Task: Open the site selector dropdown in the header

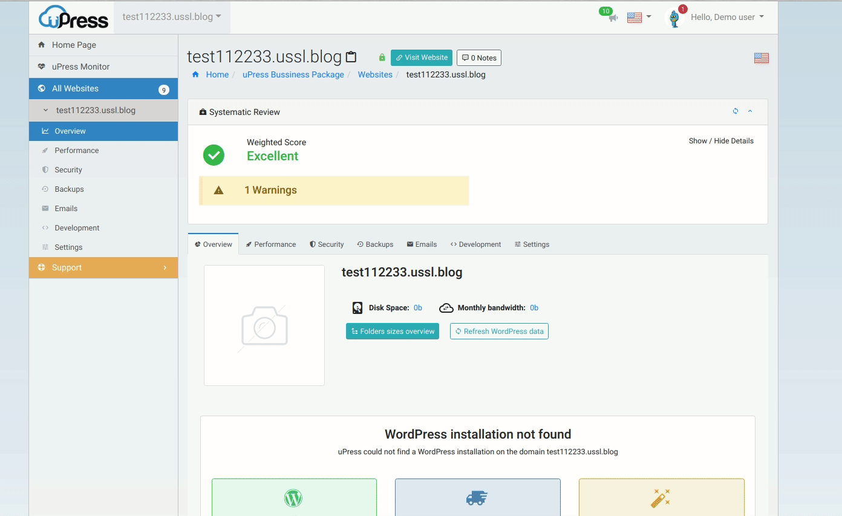Action: click(x=171, y=17)
